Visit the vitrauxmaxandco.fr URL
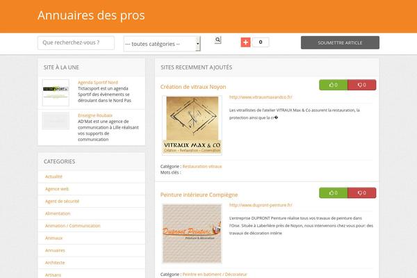 coord(261,97)
